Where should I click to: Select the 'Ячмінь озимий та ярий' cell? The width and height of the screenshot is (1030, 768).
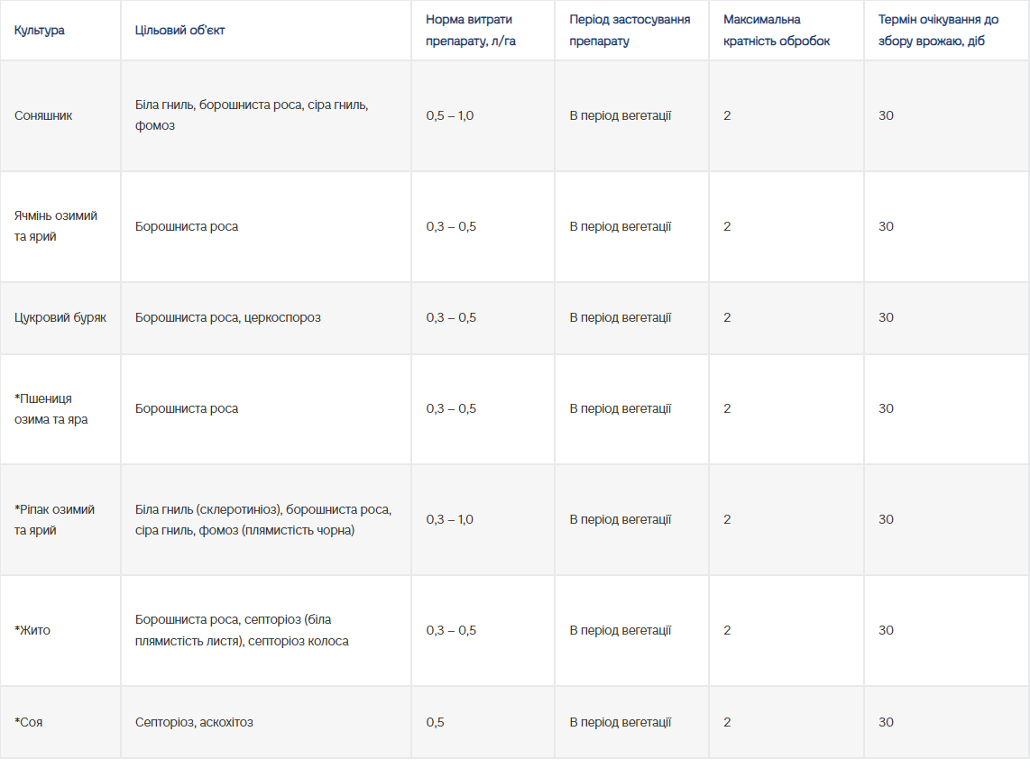(56, 226)
